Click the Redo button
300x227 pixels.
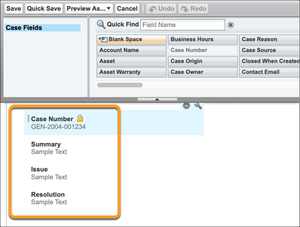coord(193,9)
